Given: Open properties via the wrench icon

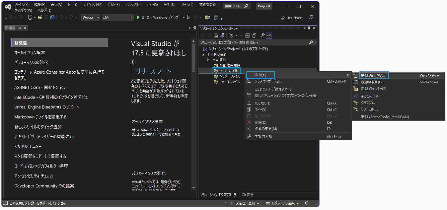Looking at the screenshot, I should (263, 35).
